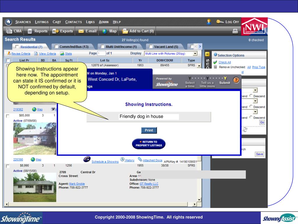Click the Stats chart icon

(x=62, y=54)
